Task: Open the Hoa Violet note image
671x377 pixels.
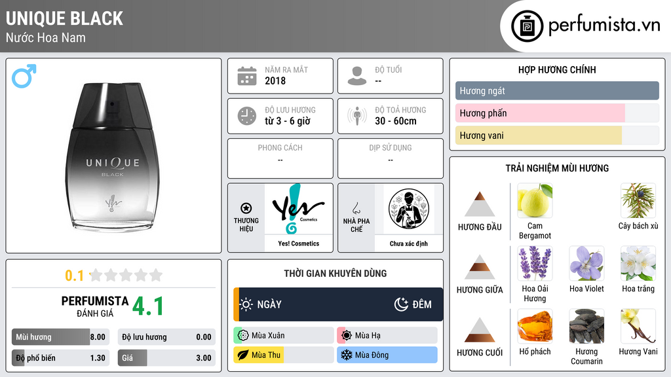Action: (x=586, y=263)
